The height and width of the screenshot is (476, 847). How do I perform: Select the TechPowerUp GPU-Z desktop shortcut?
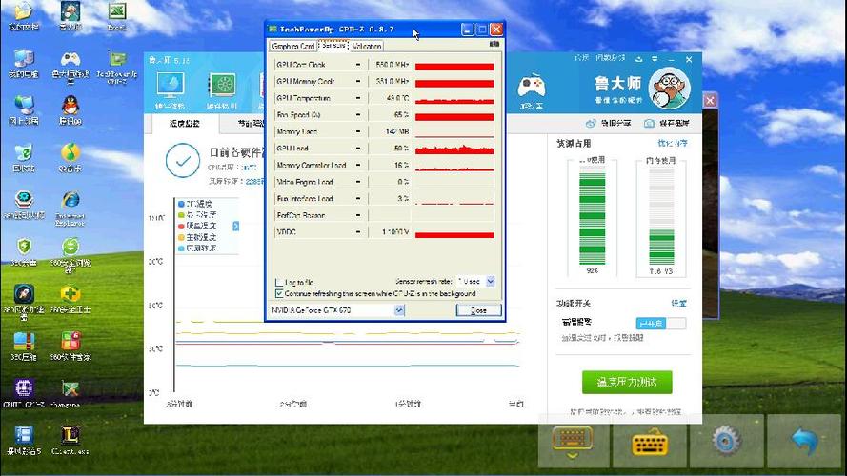click(x=117, y=68)
